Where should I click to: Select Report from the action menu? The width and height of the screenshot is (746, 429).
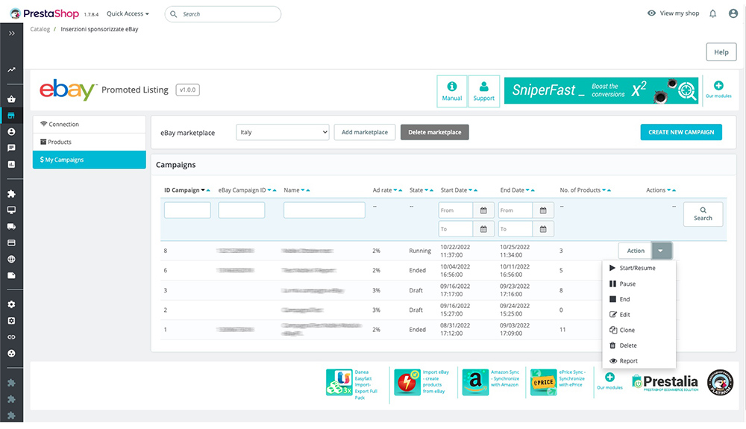coord(628,361)
